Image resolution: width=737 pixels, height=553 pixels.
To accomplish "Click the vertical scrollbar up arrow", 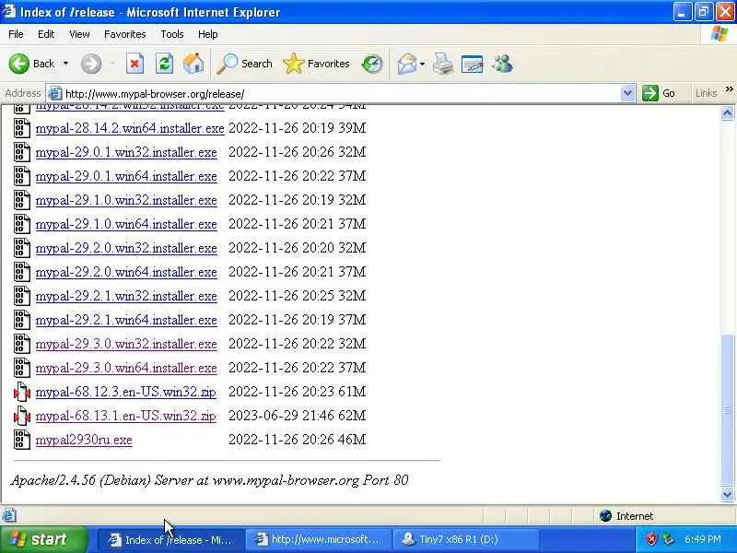I will click(727, 112).
